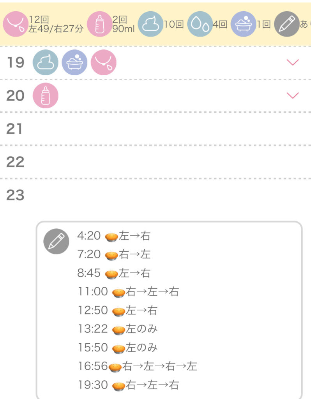This screenshot has height=399, width=311.
Task: Tap the bathtub icon in the 19 o'clock row
Action: coord(74,62)
